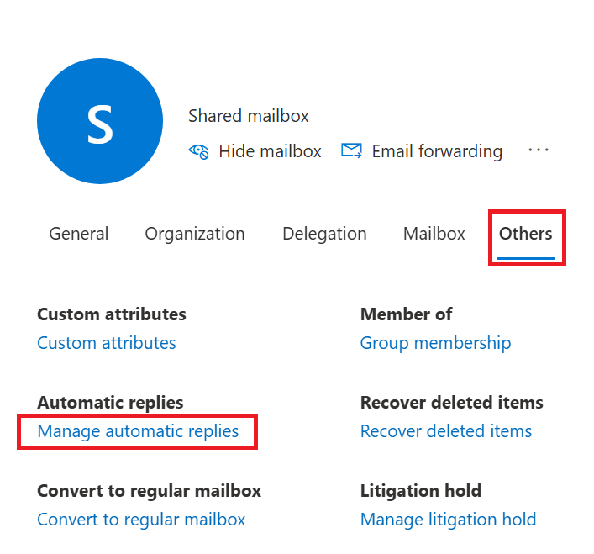Viewport: 594px width, 554px height.
Task: Click the Recover deleted items link
Action: click(x=446, y=431)
